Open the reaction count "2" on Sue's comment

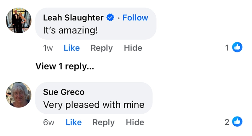click(x=227, y=122)
